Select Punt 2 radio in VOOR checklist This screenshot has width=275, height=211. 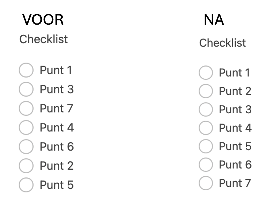[x=26, y=166]
